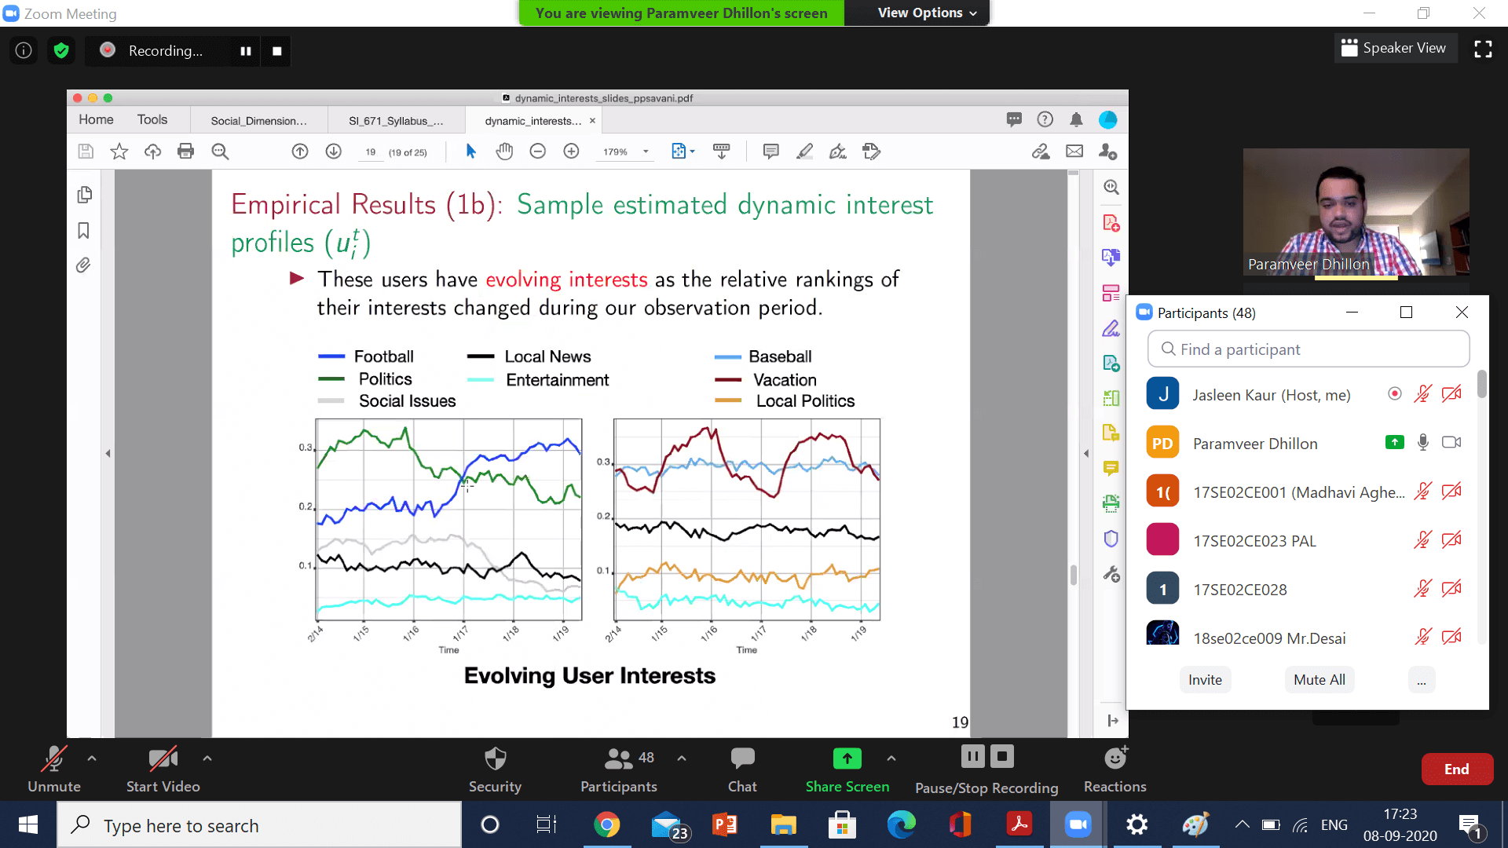1508x848 pixels.
Task: Start Video from the toolbar
Action: click(x=163, y=768)
